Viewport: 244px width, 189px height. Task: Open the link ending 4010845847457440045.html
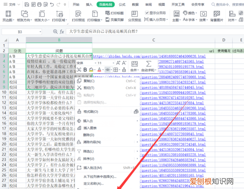point(172,87)
